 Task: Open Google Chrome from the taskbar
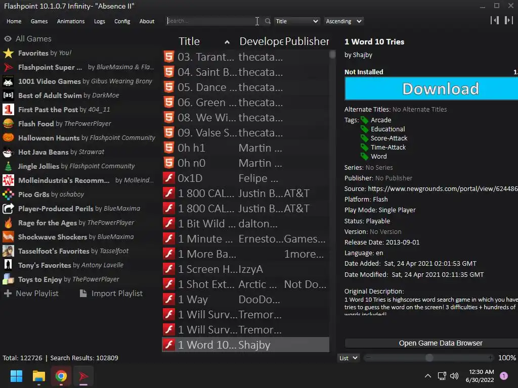tap(61, 376)
